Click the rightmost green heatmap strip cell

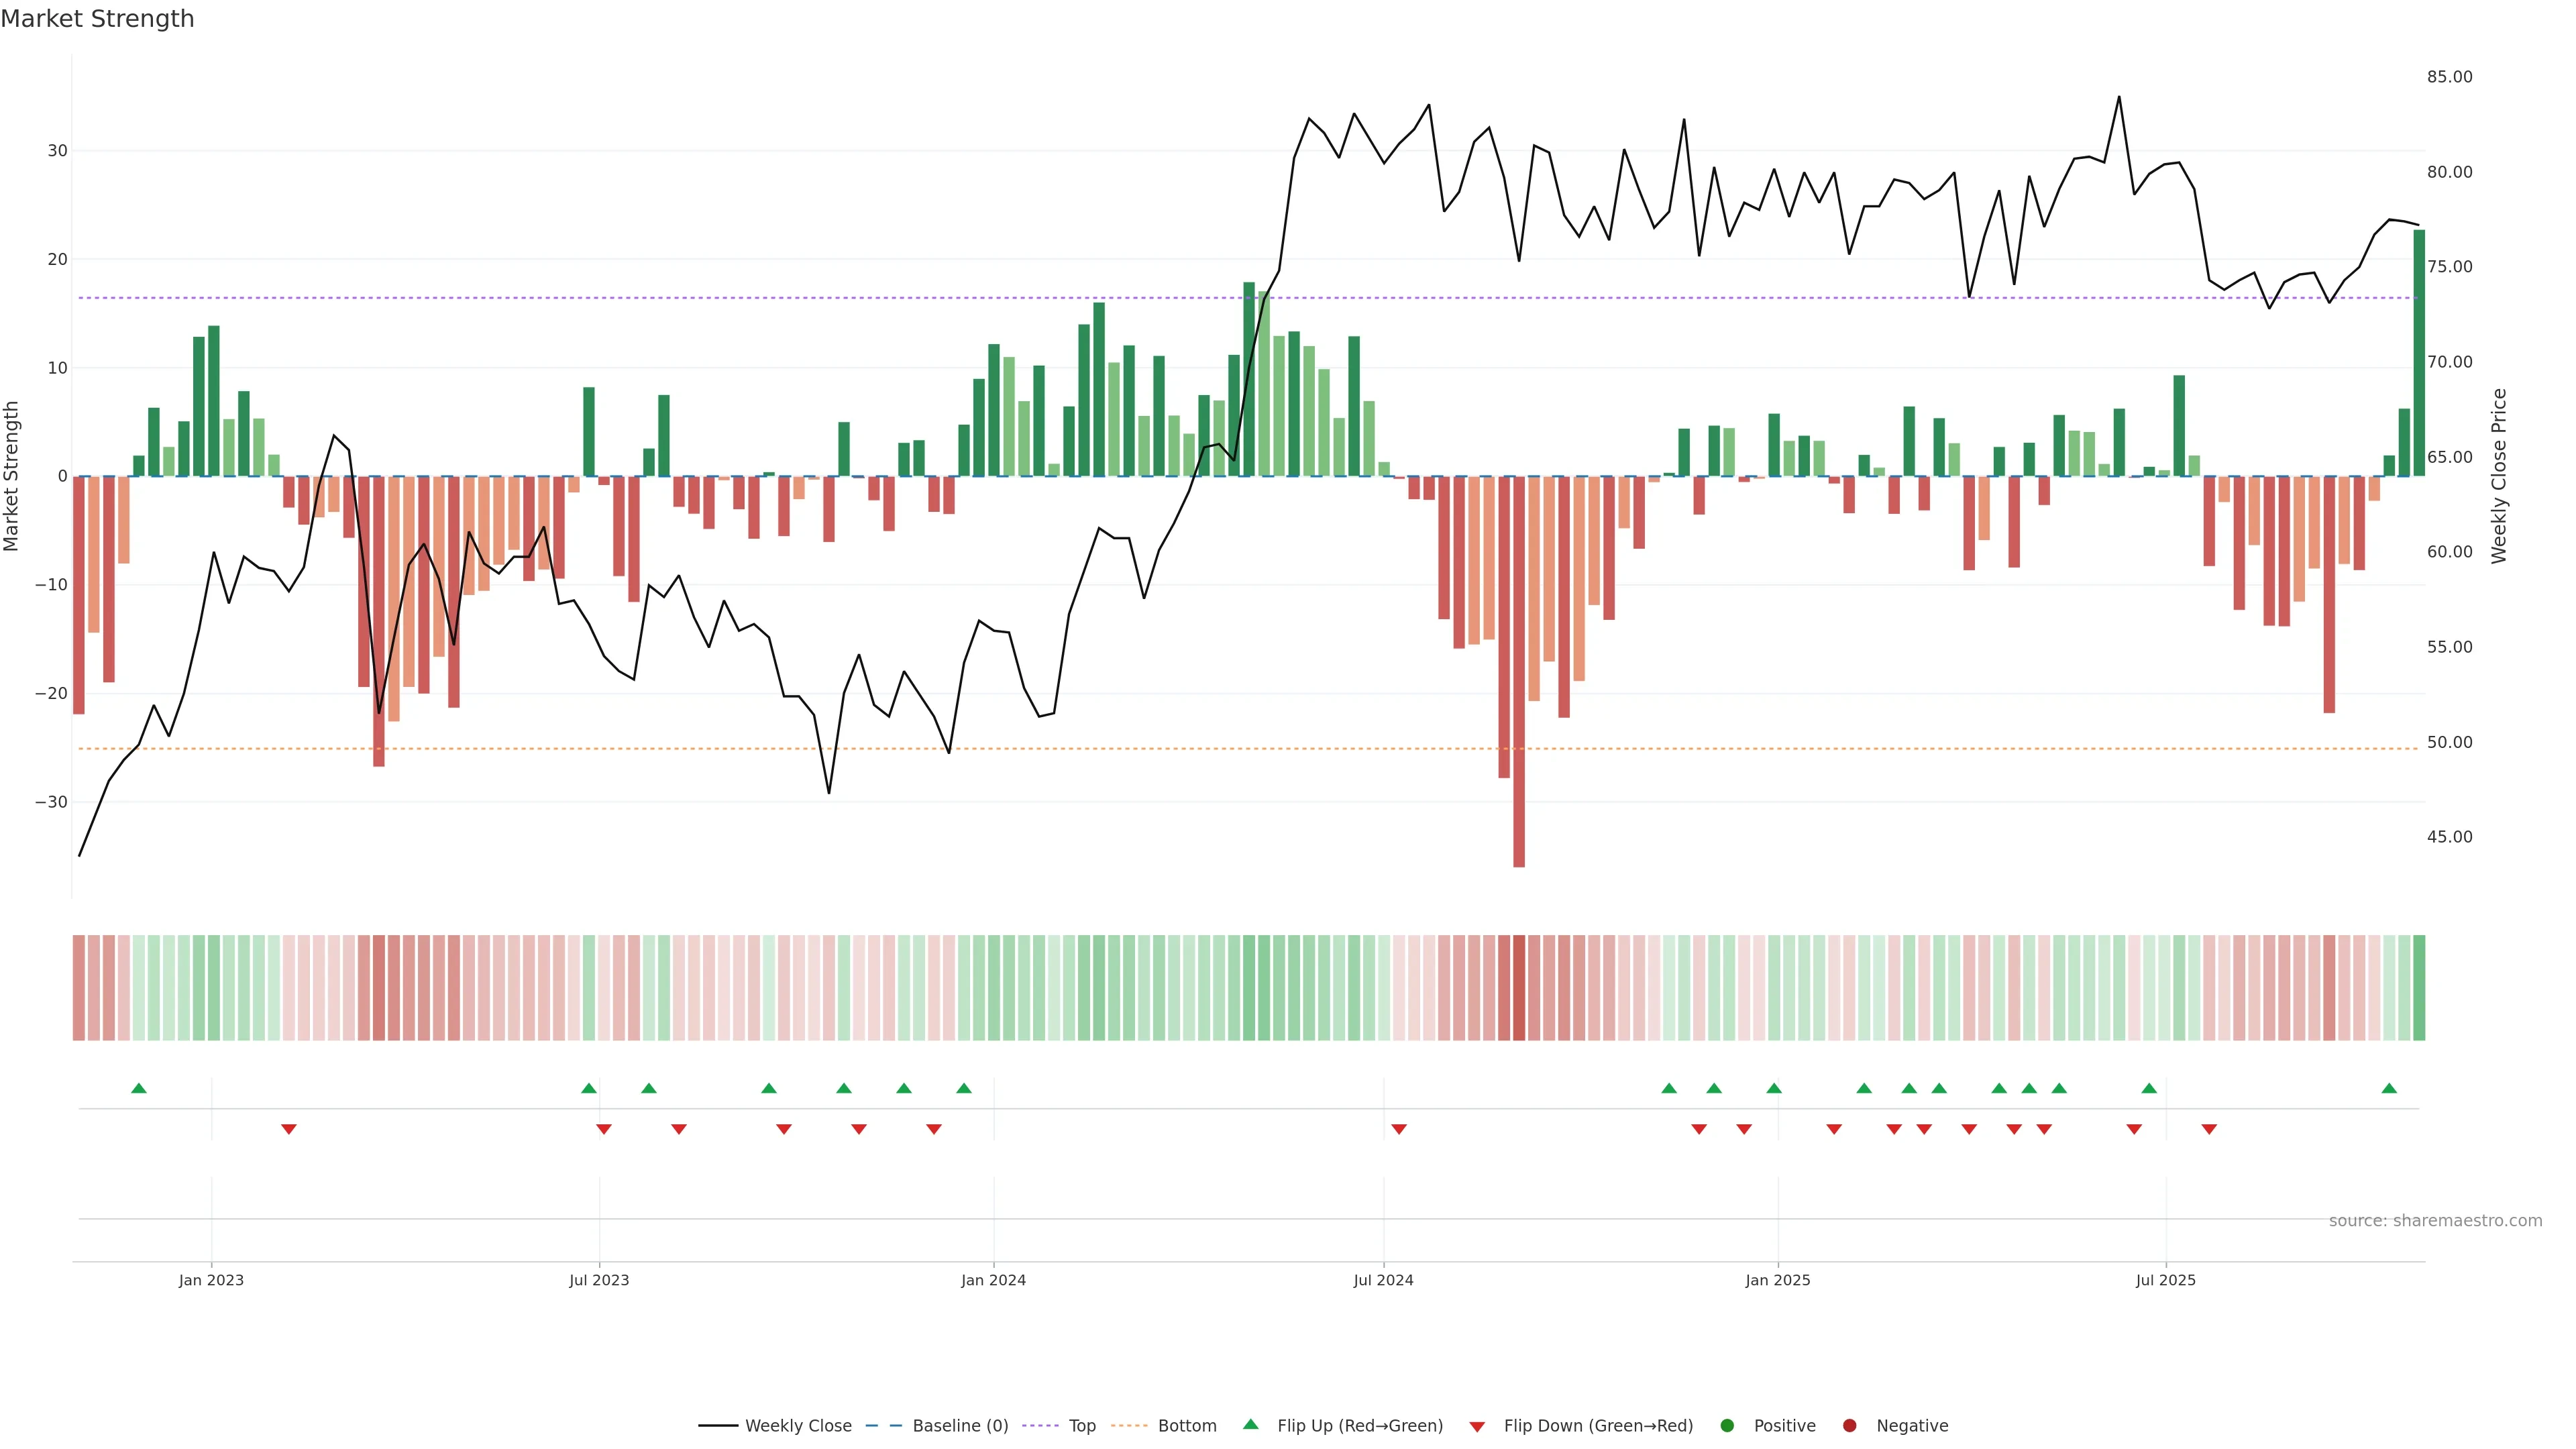point(2419,987)
